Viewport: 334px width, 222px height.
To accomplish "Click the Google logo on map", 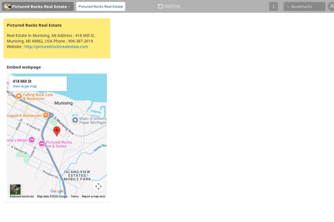I will click(x=57, y=191).
